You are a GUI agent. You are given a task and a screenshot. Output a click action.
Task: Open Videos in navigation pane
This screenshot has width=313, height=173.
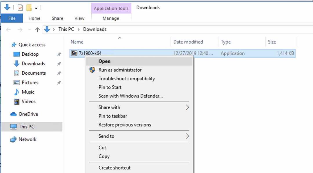(28, 101)
